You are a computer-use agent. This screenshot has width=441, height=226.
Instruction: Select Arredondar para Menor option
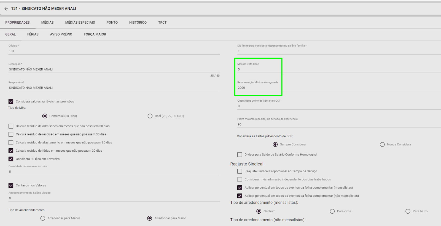point(43,218)
